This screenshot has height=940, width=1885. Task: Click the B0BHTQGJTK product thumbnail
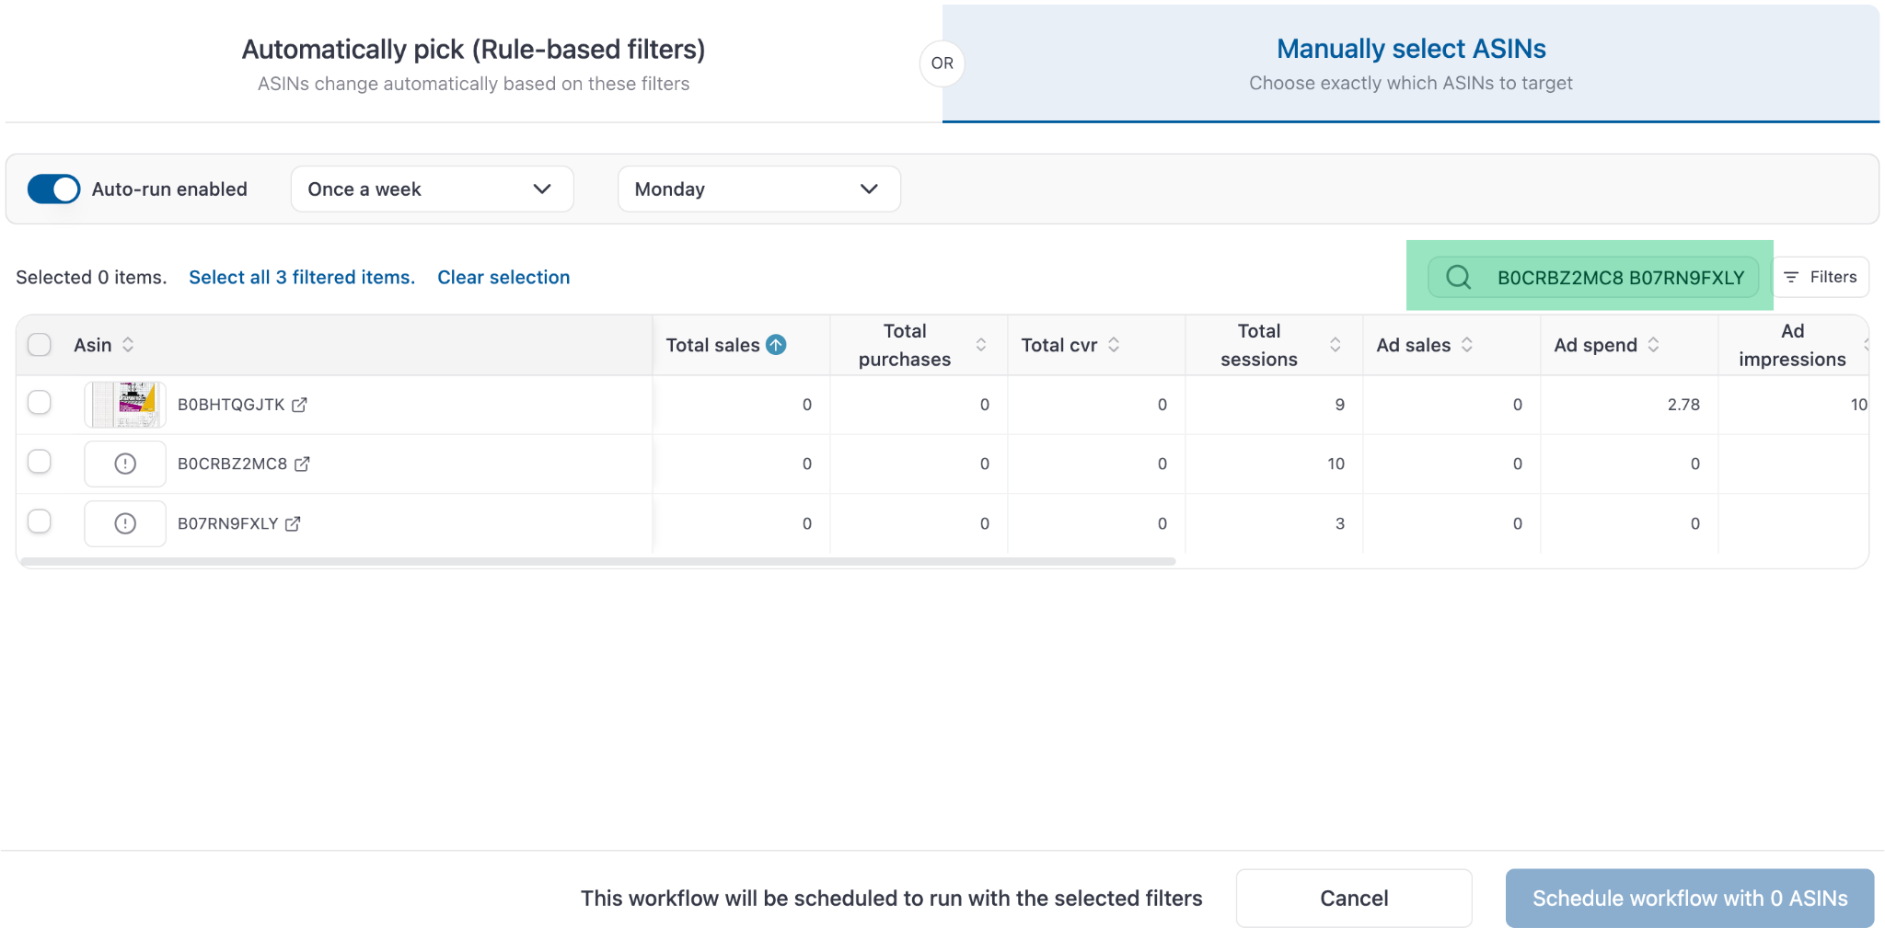click(x=125, y=405)
